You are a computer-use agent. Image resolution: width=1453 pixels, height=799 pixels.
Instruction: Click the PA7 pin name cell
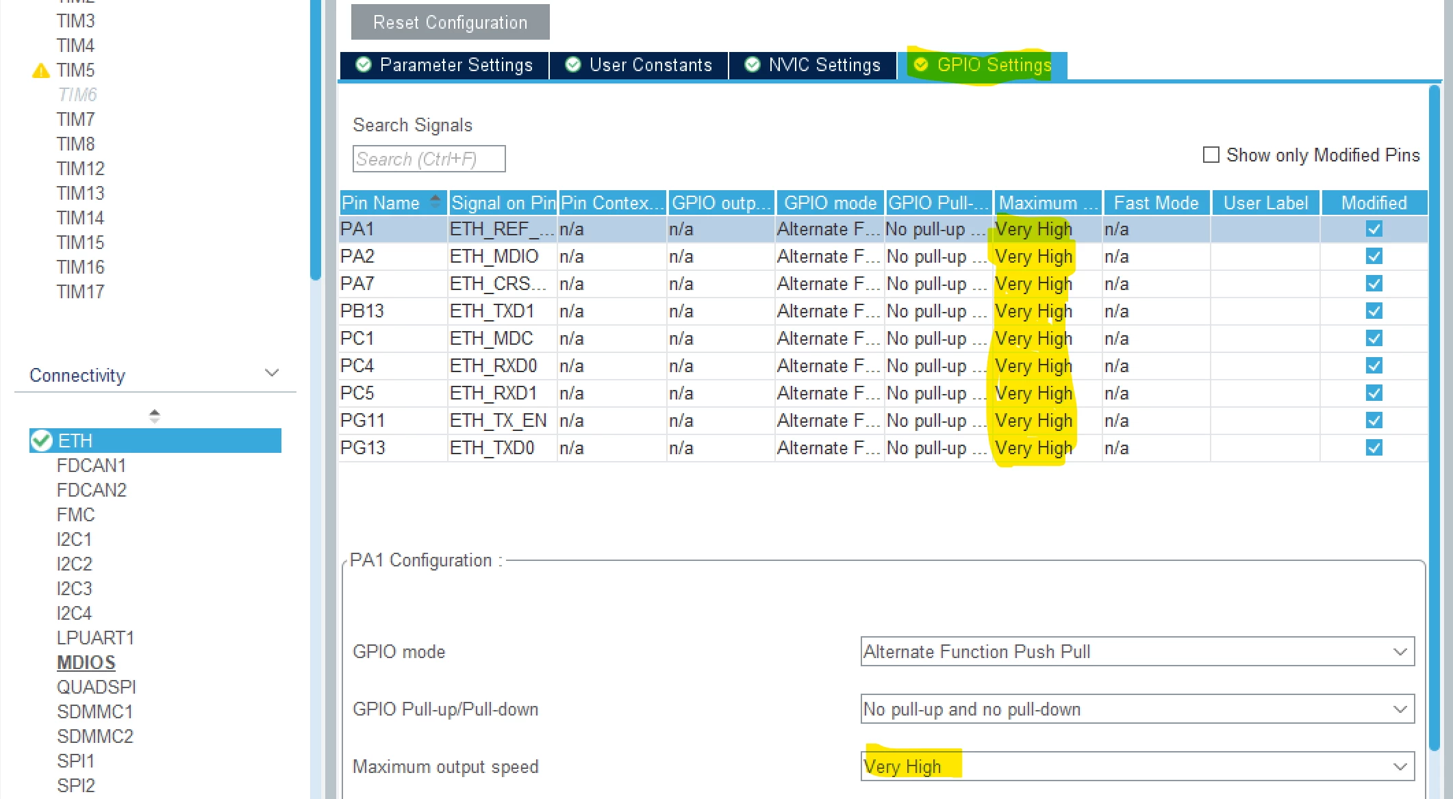[393, 284]
